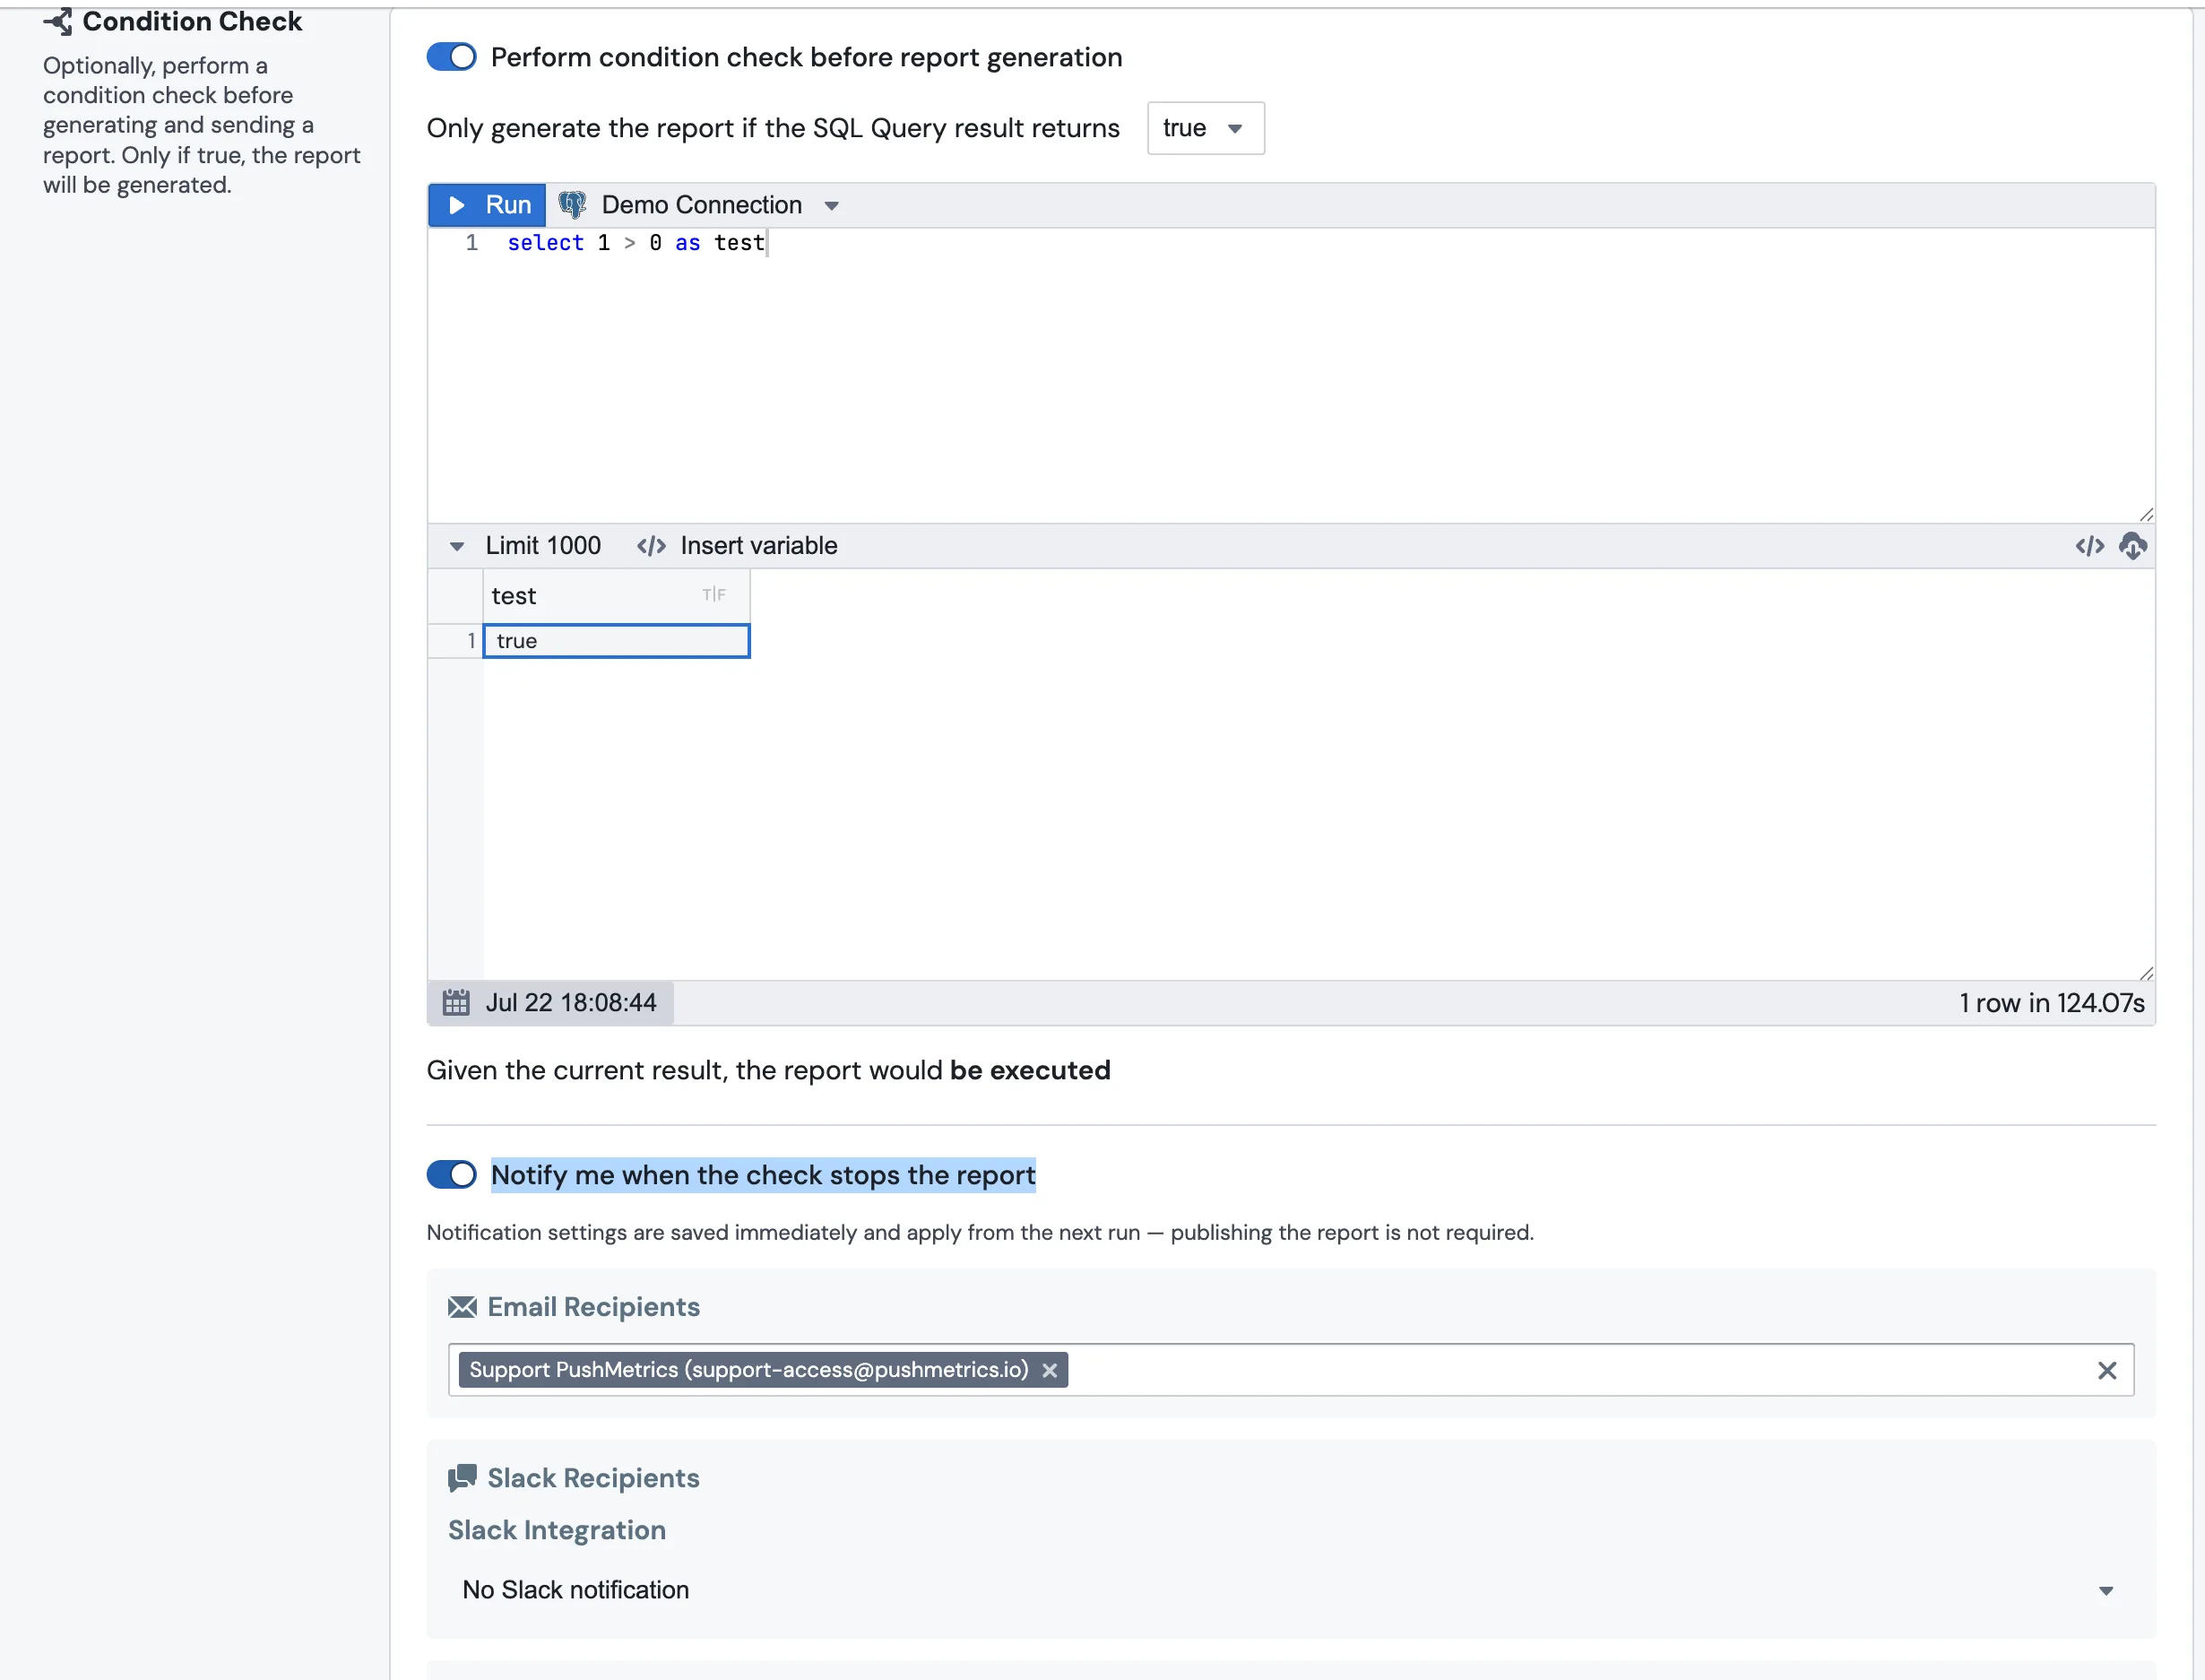The width and height of the screenshot is (2205, 1680).
Task: Run the SQL query
Action: [x=488, y=205]
